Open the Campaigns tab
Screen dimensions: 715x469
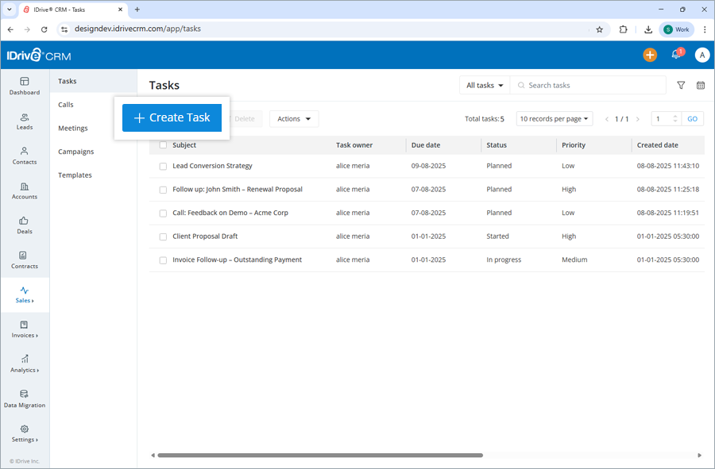[75, 152]
